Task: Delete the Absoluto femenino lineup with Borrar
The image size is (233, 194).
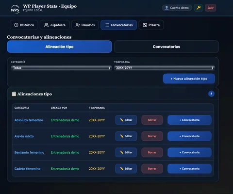Action: point(152,120)
